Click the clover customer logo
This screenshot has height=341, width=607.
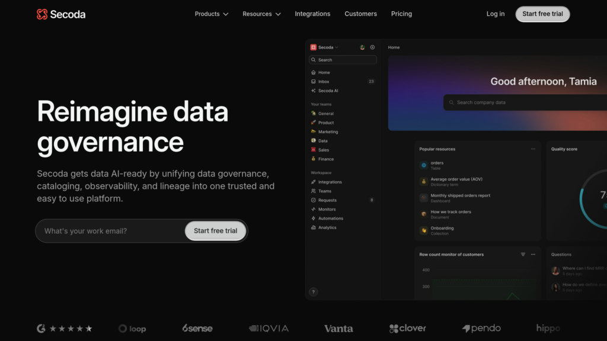[407, 328]
